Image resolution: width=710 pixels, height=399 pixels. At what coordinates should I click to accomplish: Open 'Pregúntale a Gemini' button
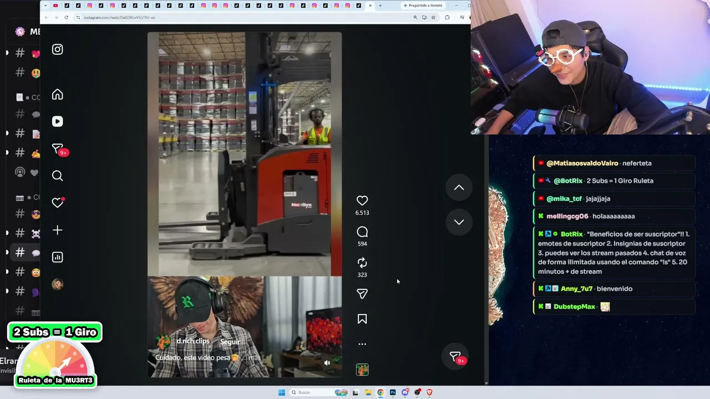[423, 6]
